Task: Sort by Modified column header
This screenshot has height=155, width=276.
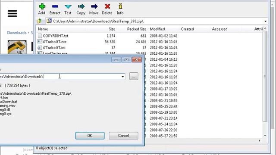Action: pos(157,29)
